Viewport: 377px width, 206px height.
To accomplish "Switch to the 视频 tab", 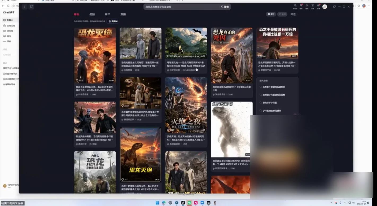I will pyautogui.click(x=92, y=14).
